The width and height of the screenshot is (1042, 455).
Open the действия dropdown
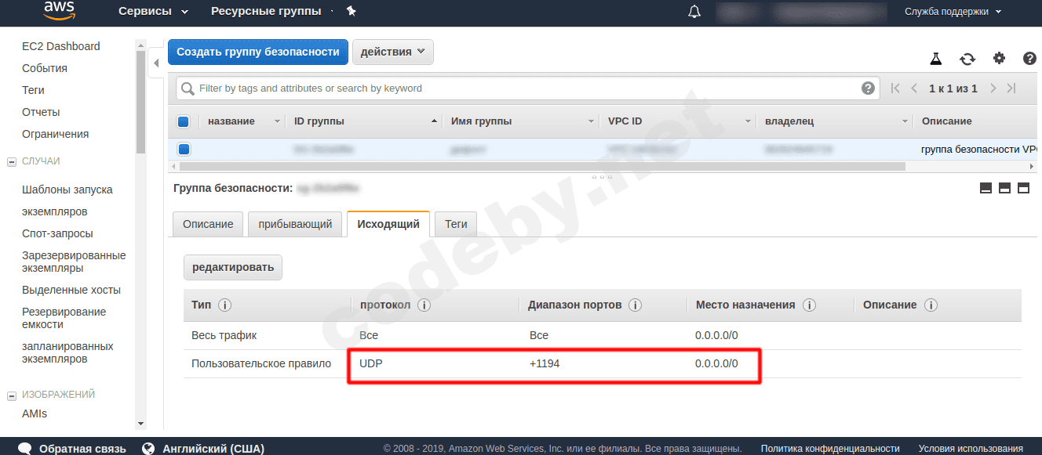click(392, 52)
